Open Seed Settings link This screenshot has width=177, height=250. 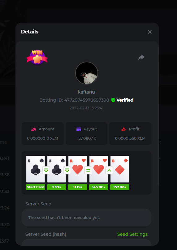pyautogui.click(x=132, y=234)
